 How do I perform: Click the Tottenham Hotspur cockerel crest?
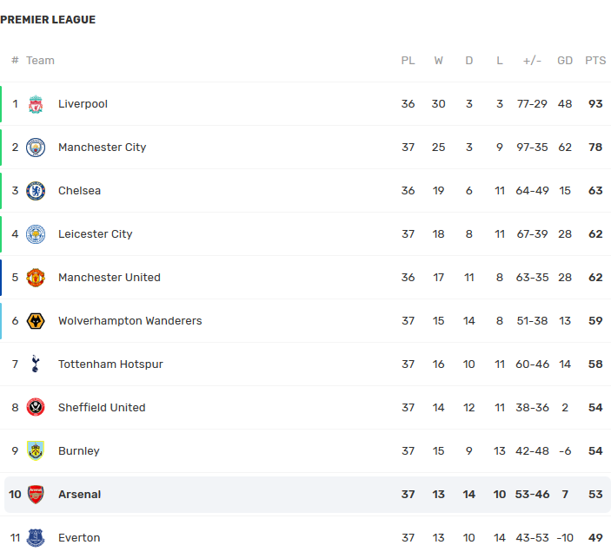click(36, 364)
